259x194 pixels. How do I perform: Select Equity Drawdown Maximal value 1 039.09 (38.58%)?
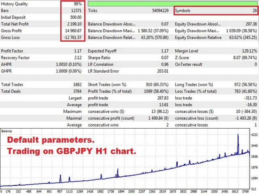[x=242, y=31]
